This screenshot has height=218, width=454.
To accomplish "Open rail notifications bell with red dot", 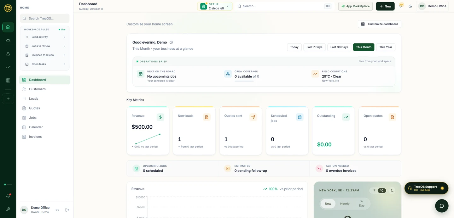I will point(8,196).
